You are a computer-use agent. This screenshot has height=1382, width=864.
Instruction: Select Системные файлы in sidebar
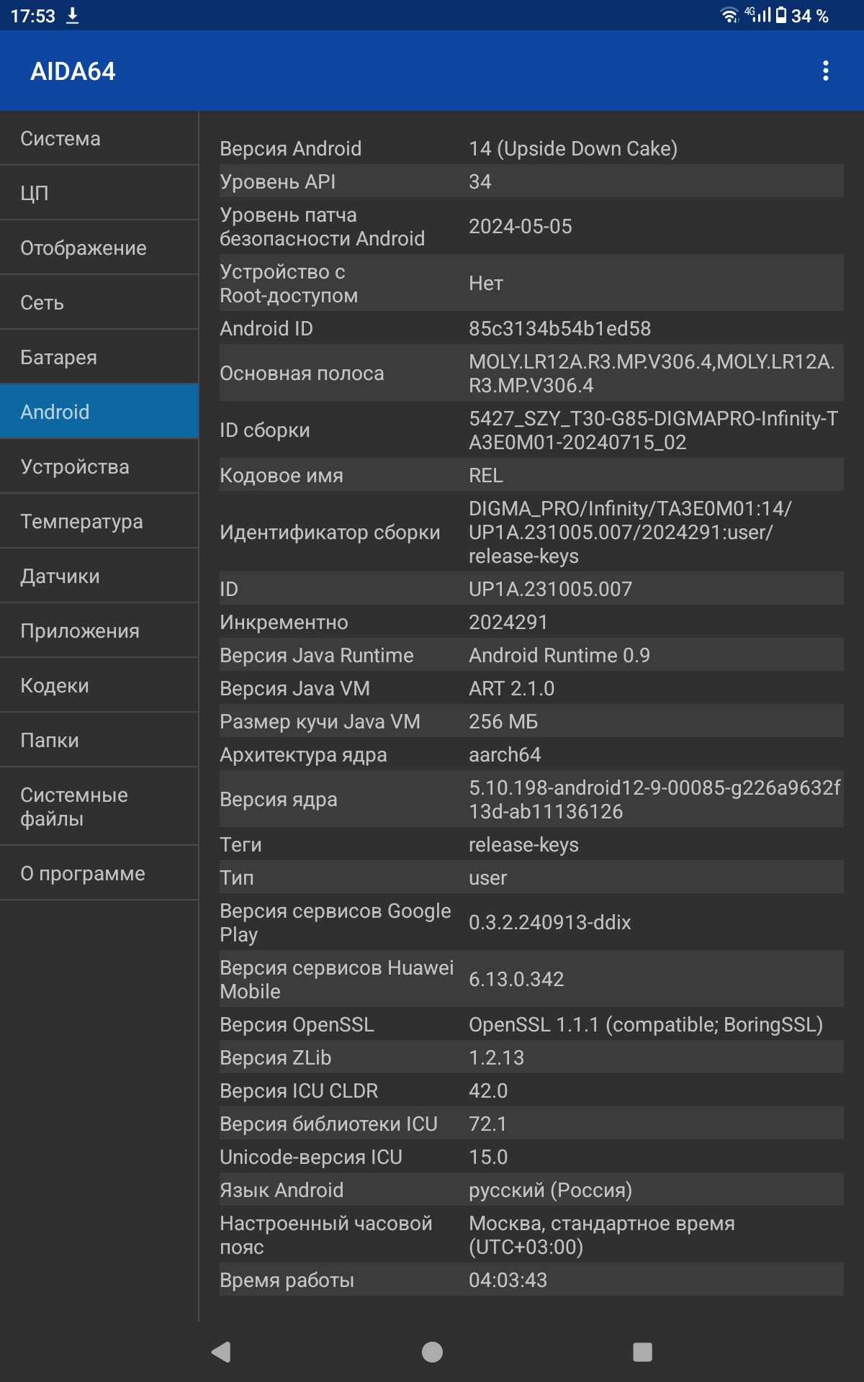point(99,806)
